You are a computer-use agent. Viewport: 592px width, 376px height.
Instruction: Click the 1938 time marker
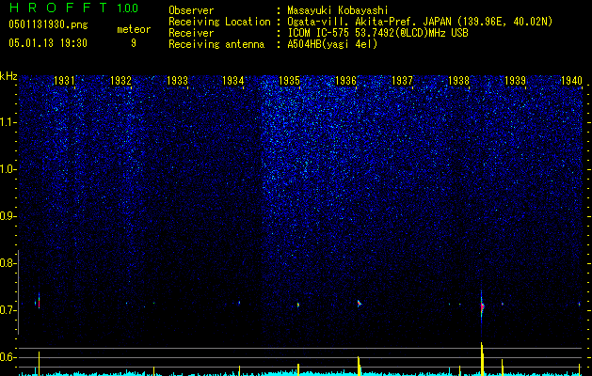[x=458, y=80]
